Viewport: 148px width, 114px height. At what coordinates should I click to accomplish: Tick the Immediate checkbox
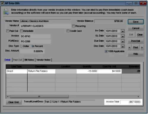tap(21, 31)
